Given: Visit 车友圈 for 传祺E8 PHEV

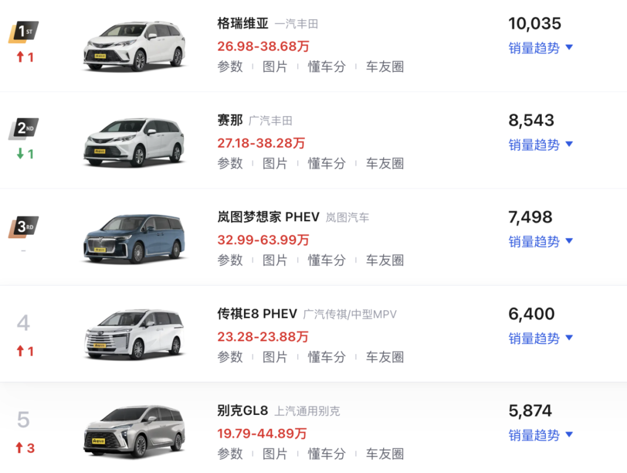Looking at the screenshot, I should coord(384,357).
